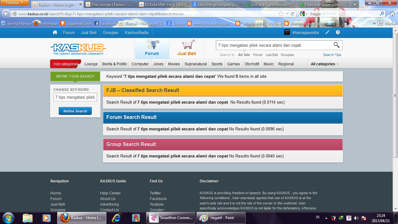Close the CiriCara tab
This screenshot has width=398, height=224.
[294, 5]
